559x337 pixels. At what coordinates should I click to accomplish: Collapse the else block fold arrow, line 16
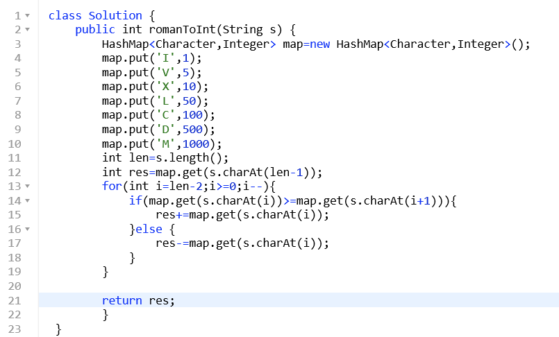tap(28, 230)
